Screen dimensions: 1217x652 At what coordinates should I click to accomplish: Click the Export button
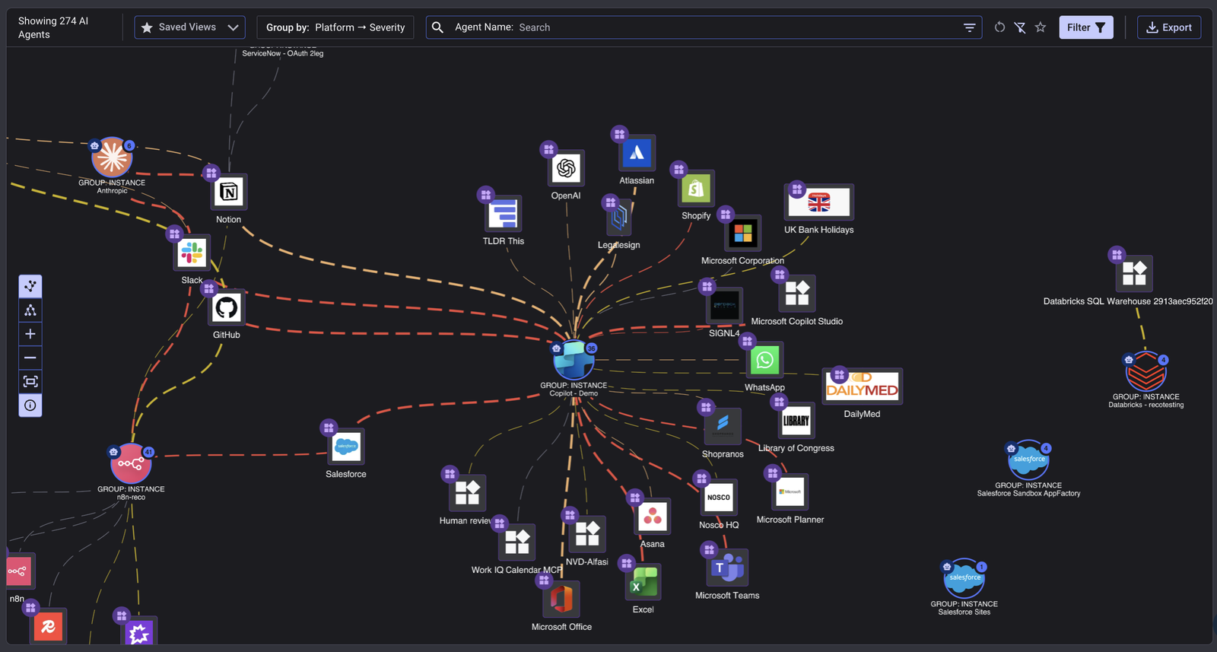coord(1169,27)
